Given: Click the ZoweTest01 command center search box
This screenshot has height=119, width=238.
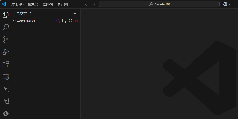Looking at the screenshot, I should (159, 4).
